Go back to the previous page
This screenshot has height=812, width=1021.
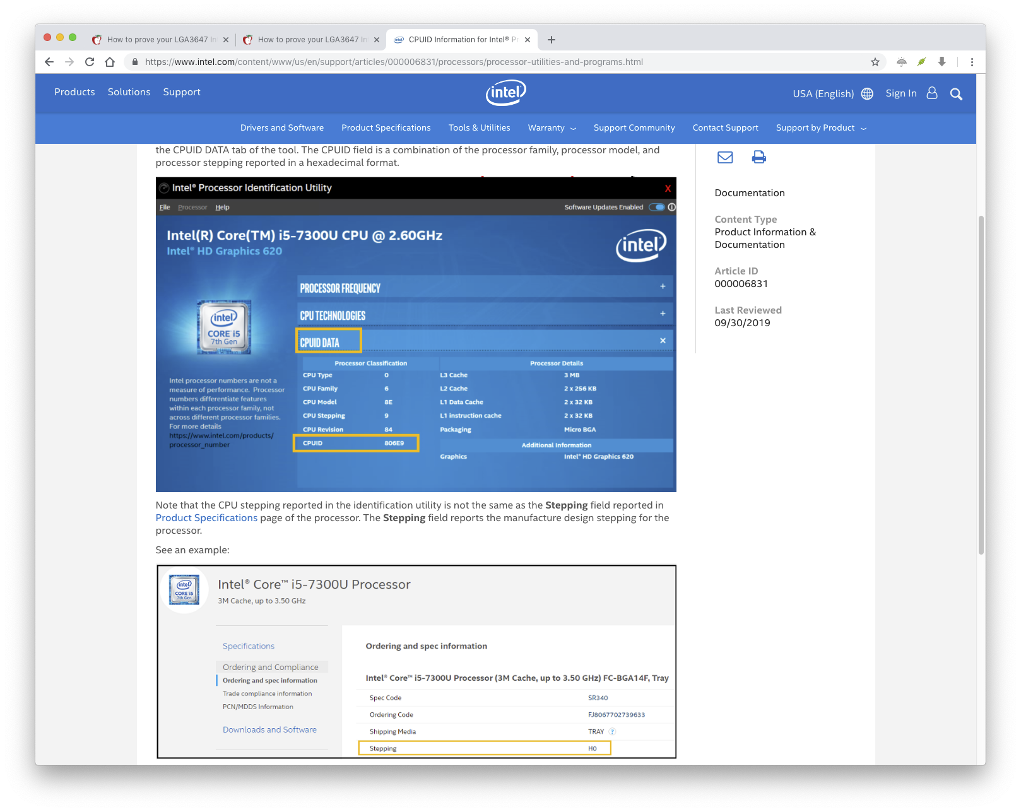coord(49,62)
